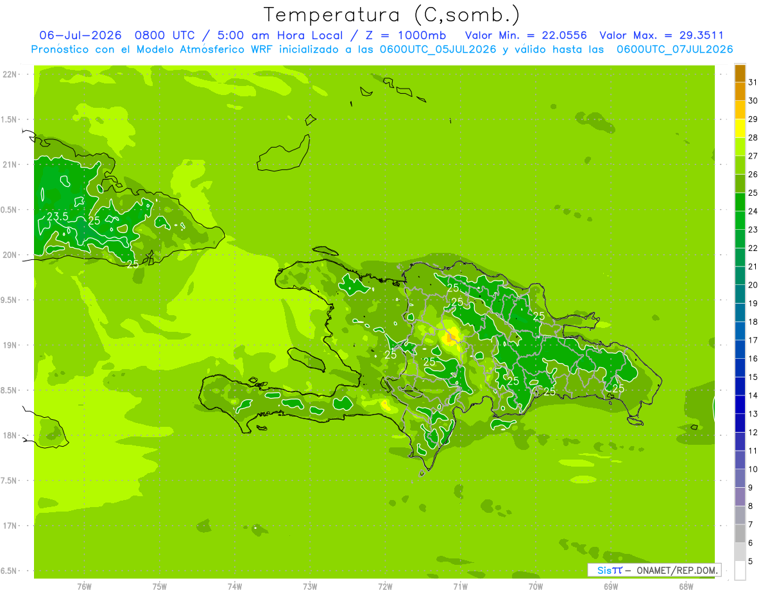Image resolution: width=770 pixels, height=595 pixels.
Task: Click the "0600UTC_07JUL2026" valid-until timestamp
Action: 674,49
